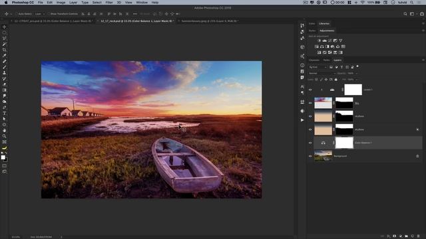This screenshot has height=239, width=426.
Task: Select the Hand tool
Action: coord(5,130)
